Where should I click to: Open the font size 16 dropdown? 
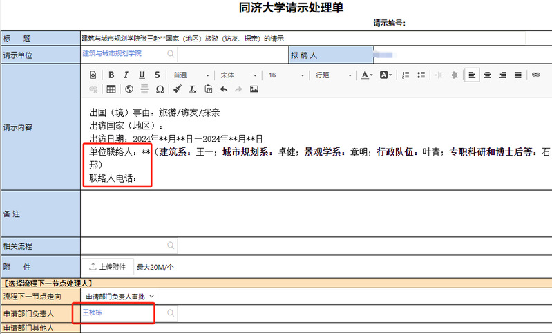tap(285, 75)
